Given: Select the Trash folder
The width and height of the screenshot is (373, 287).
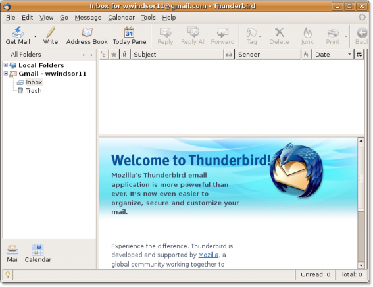Looking at the screenshot, I should click(x=34, y=91).
